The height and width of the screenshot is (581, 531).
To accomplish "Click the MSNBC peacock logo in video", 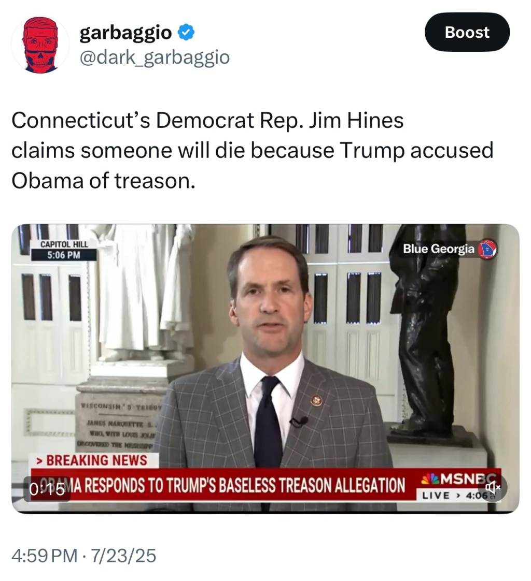I will pyautogui.click(x=430, y=479).
